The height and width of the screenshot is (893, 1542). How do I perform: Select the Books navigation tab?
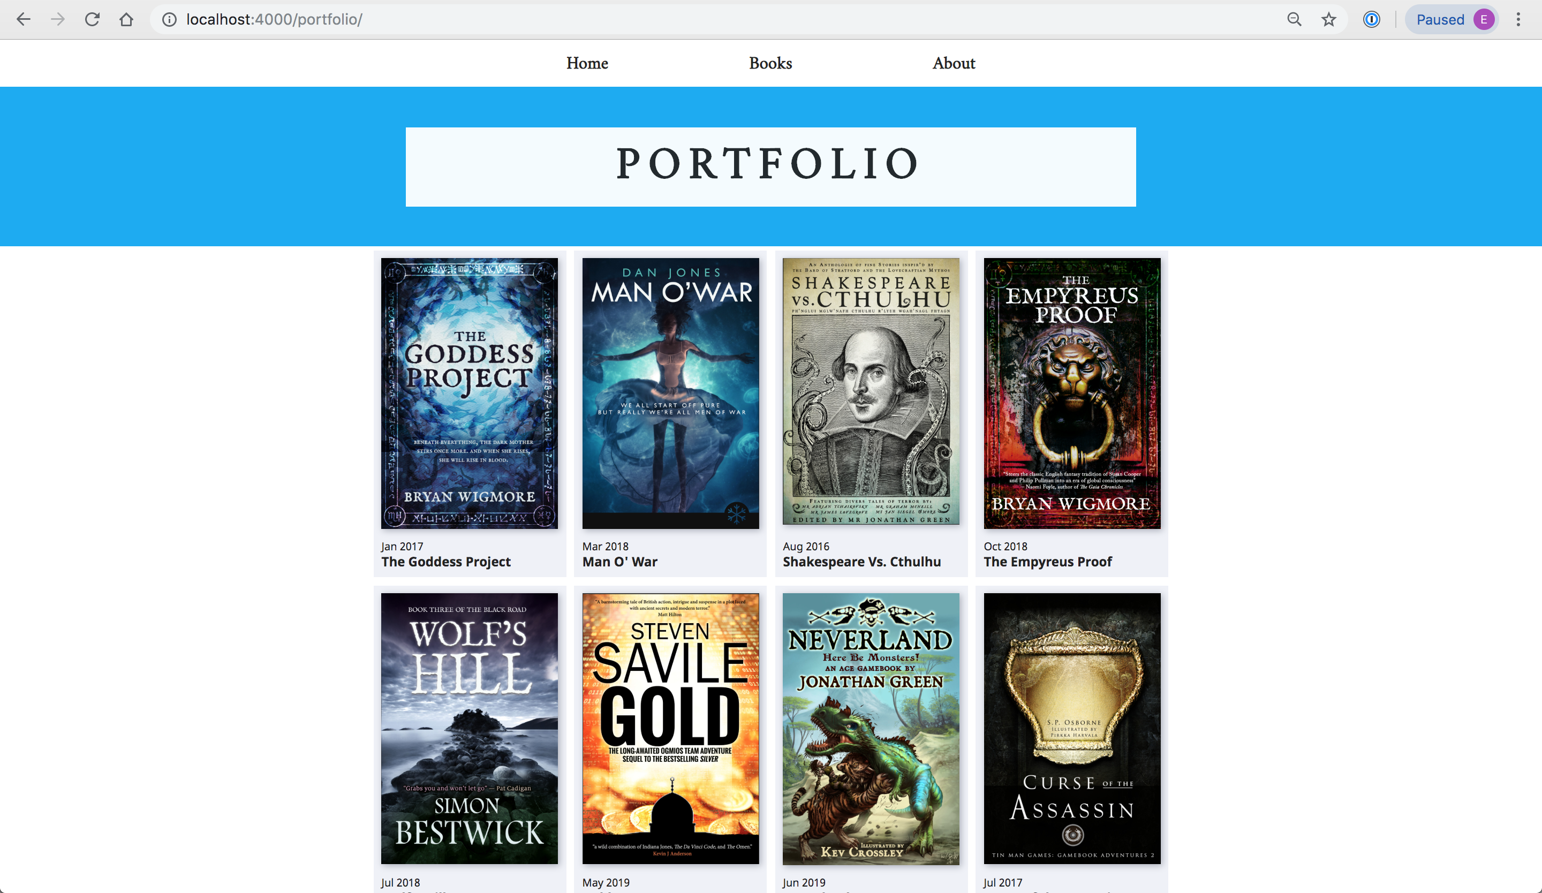[770, 63]
